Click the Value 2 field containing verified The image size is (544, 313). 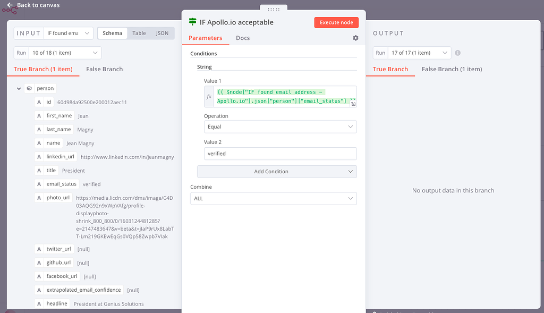(280, 154)
